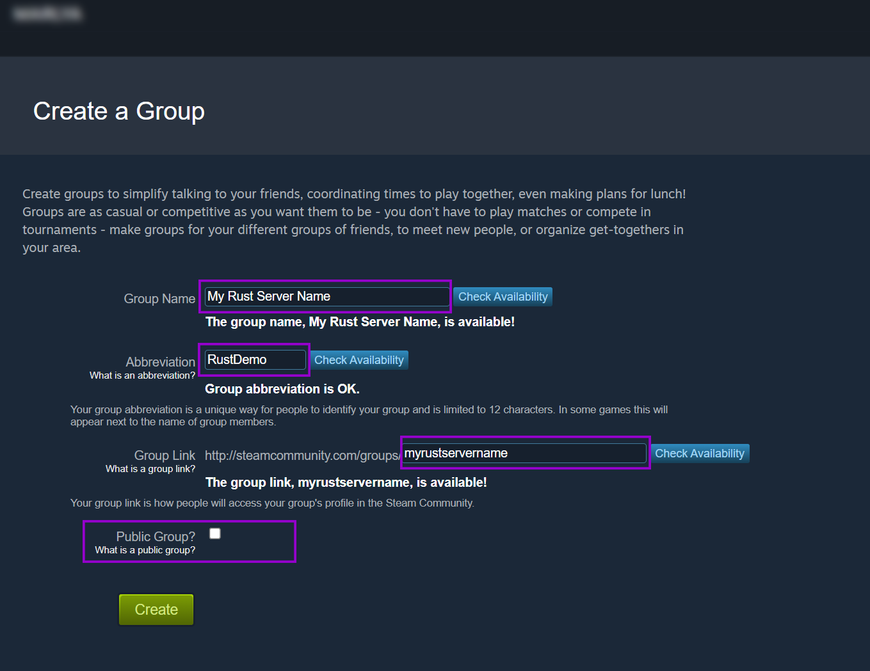This screenshot has height=671, width=870.
Task: Click the Group Name text field
Action: 326,297
